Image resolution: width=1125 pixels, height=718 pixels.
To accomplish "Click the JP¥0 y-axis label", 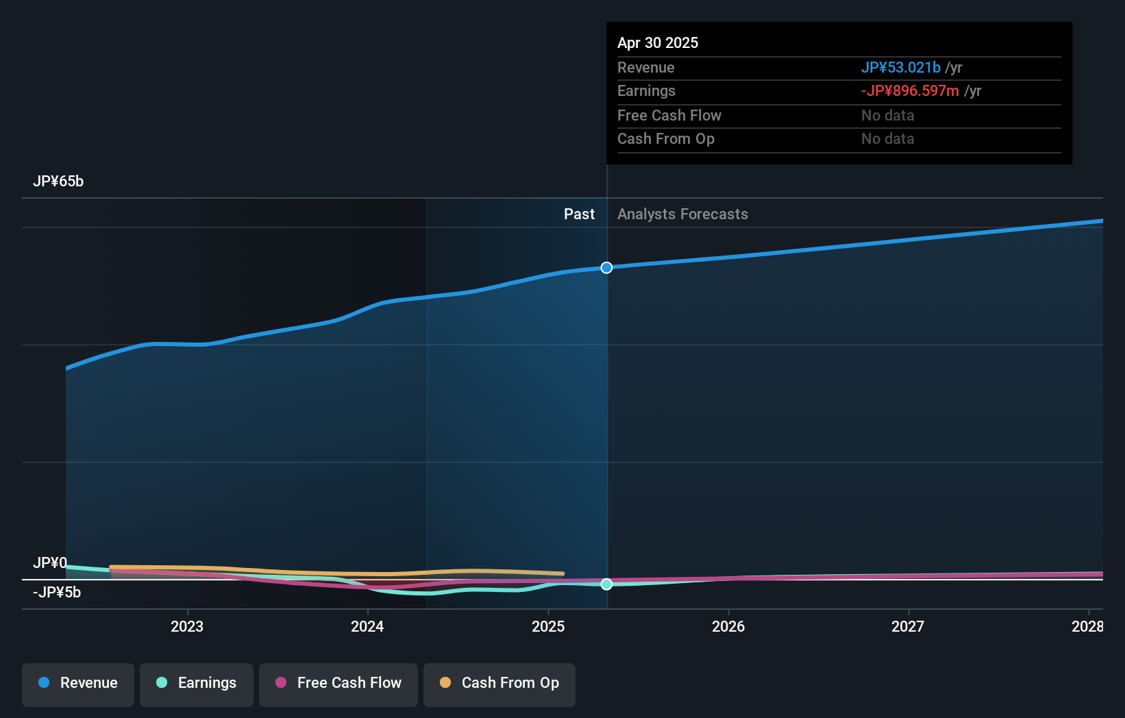I will (x=50, y=563).
